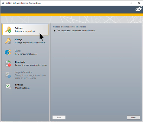Screen dimensions: 143x122
Task: Click the title bar application icon
Action: 3,3
